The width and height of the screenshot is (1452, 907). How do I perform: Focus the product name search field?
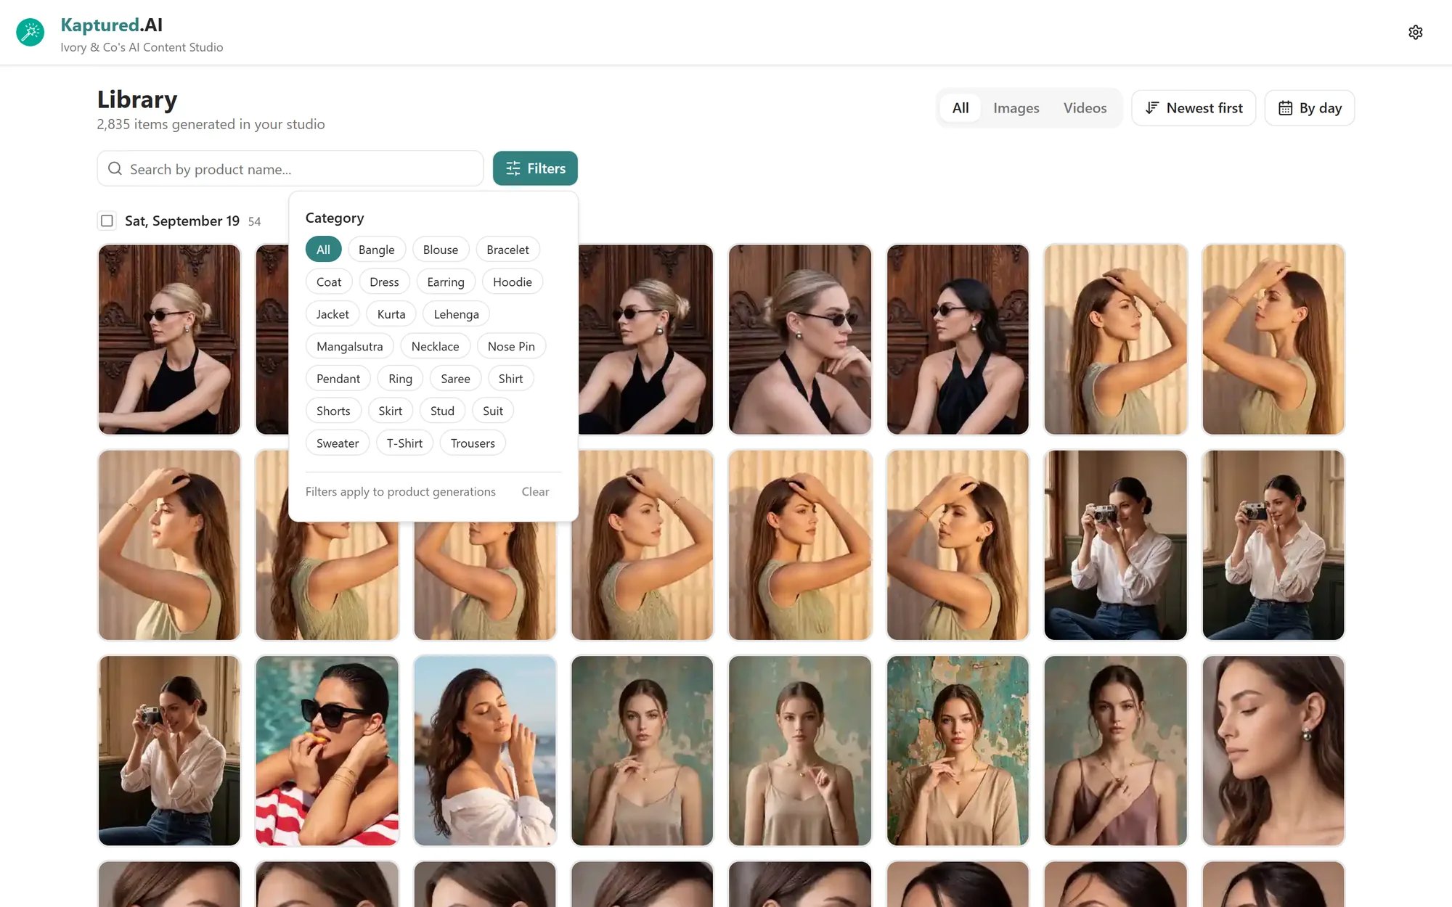(290, 168)
